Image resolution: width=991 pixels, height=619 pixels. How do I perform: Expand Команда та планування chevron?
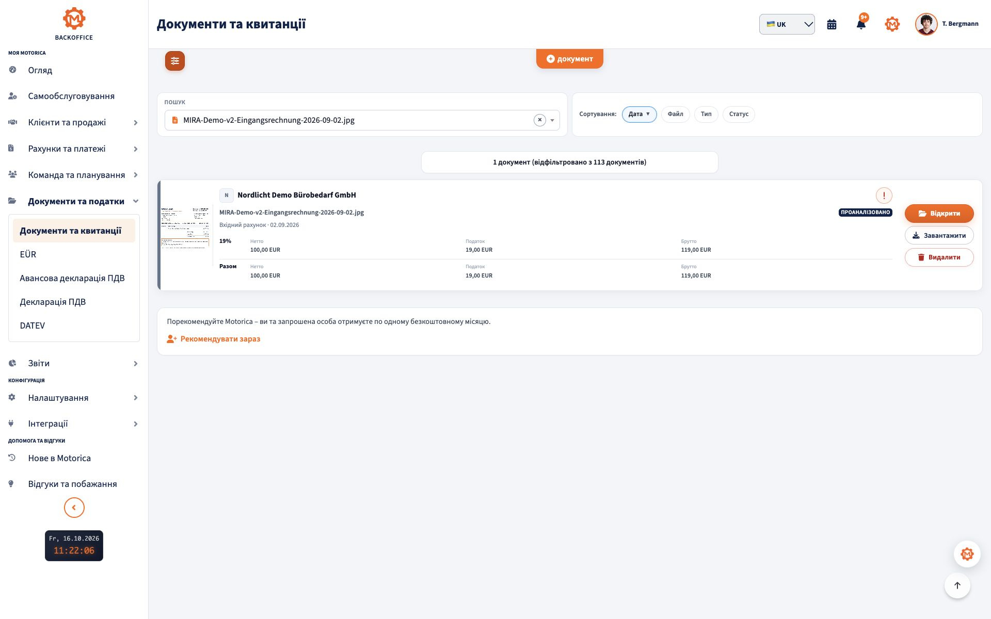coord(136,175)
